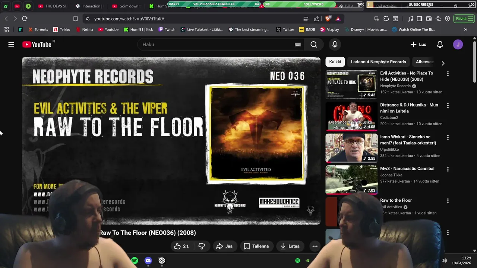The height and width of the screenshot is (268, 477).
Task: Open Distrance & DJ Nuusika title link
Action: tap(409, 108)
